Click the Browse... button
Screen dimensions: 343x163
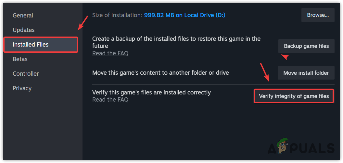coord(318,15)
